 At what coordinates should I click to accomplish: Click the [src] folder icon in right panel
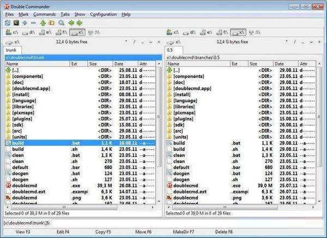(x=169, y=131)
